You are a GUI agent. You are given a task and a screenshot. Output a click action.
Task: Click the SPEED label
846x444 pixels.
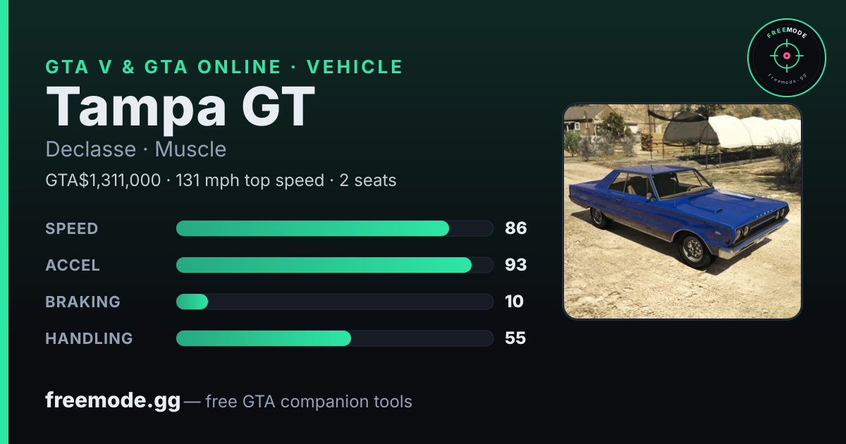pos(72,228)
